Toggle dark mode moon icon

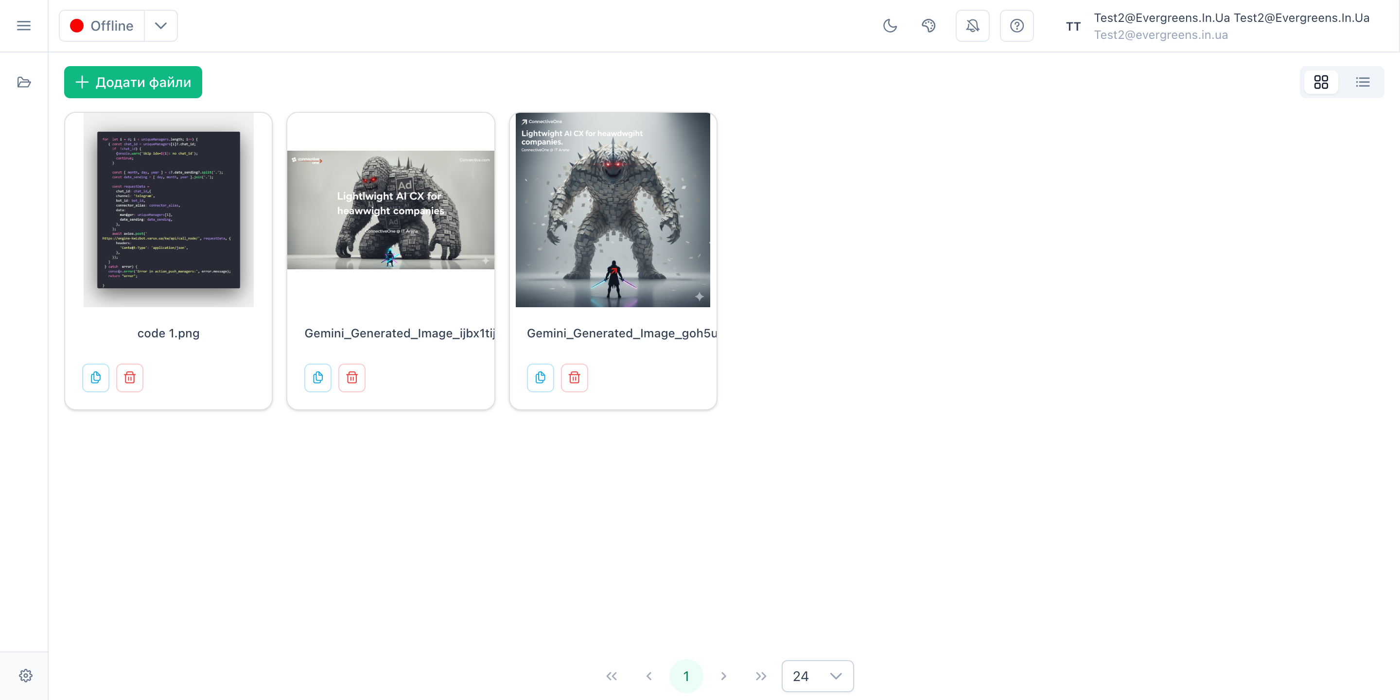(890, 26)
